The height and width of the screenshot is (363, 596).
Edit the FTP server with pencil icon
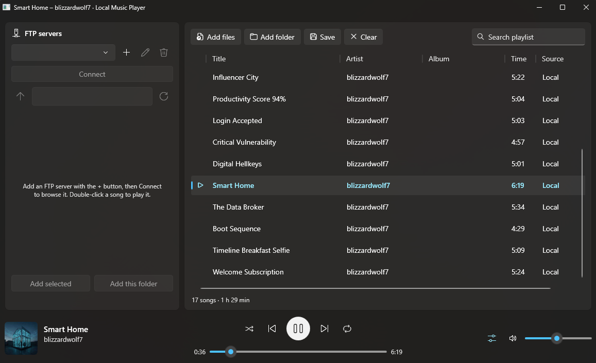pyautogui.click(x=145, y=53)
